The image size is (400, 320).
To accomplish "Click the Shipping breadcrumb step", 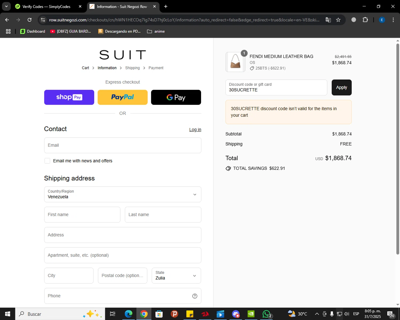I will click(x=133, y=68).
